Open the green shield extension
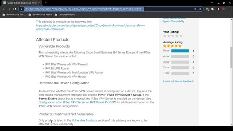 tap(207, 9)
